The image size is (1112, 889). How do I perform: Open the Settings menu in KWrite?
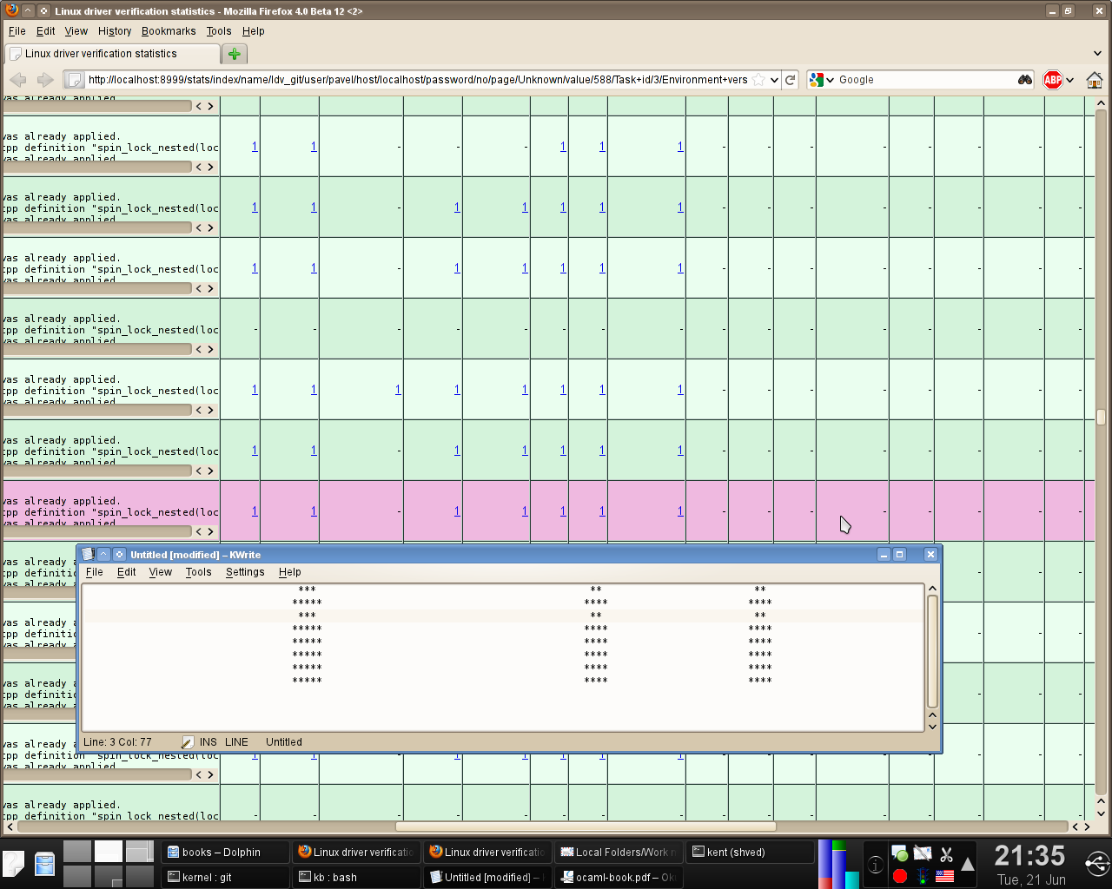tap(244, 572)
